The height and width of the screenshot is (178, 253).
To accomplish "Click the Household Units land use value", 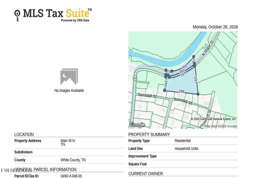I will point(186,148).
